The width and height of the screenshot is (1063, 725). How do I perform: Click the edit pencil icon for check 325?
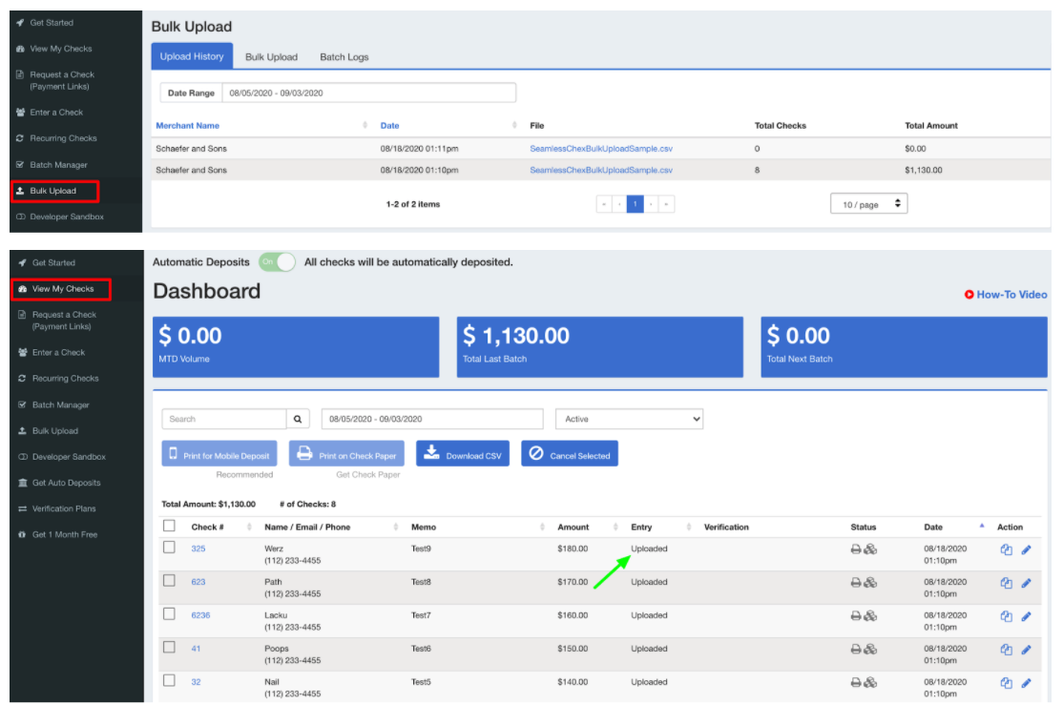point(1027,549)
